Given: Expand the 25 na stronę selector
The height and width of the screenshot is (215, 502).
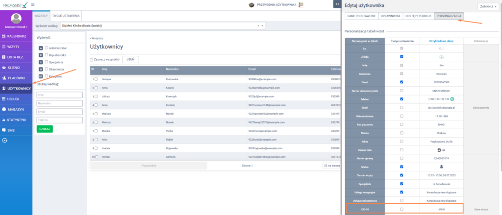Looking at the screenshot, I should (x=332, y=166).
